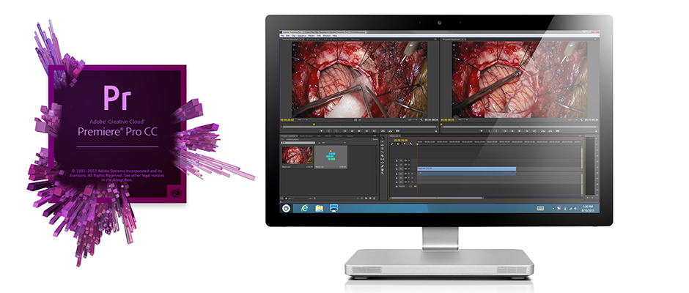Click Extract in the Program monitor
Image resolution: width=689 pixels, height=293 pixels.
click(550, 131)
